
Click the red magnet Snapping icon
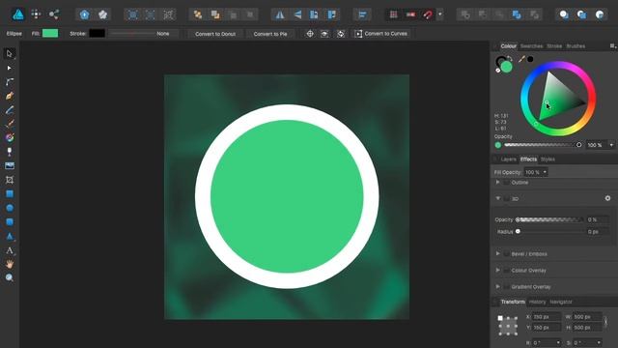coord(428,15)
